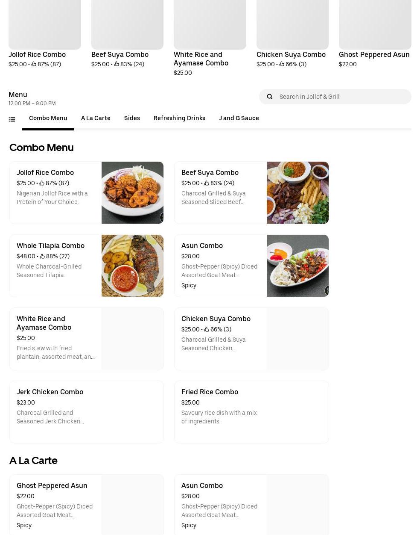420x535 pixels.
Task: Click the thumbs-up rating on Beef Suya Combo card
Action: point(219,183)
